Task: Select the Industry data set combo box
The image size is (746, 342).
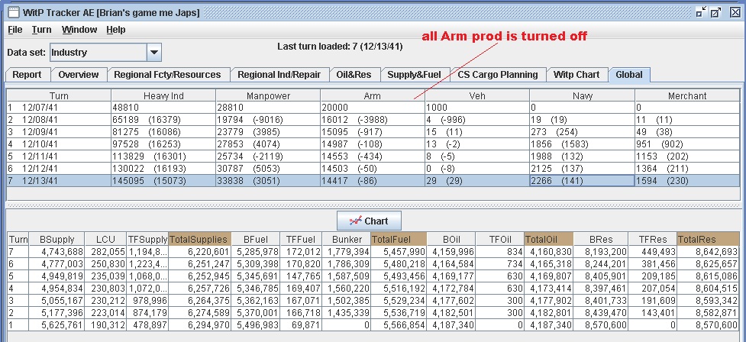Action: point(105,53)
